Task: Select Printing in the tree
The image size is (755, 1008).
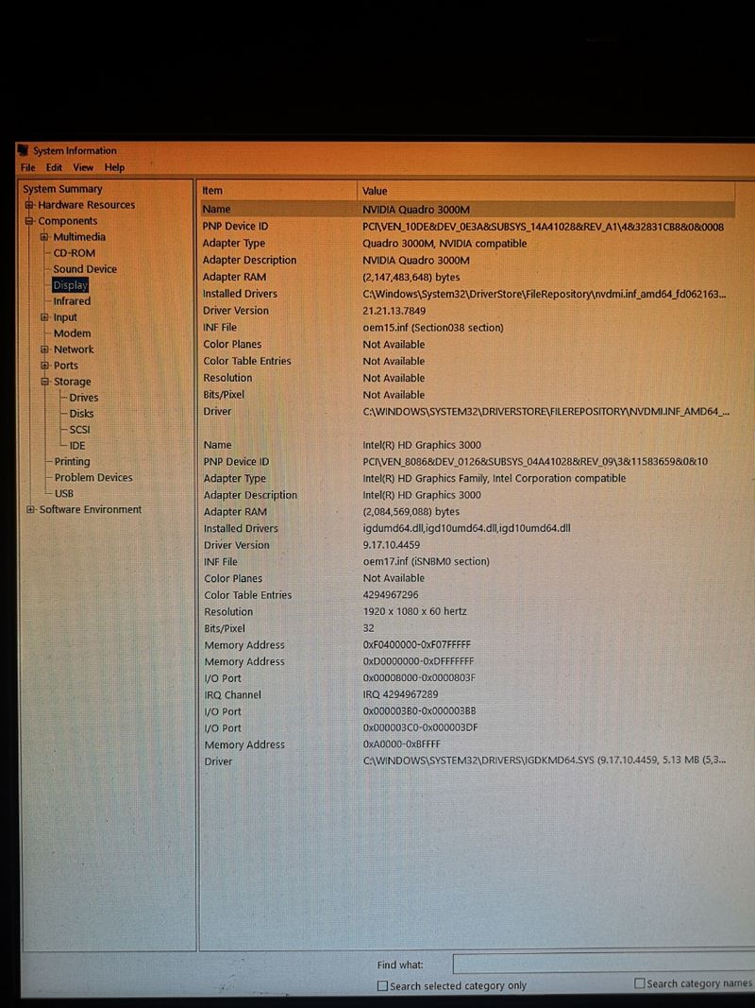Action: point(72,462)
